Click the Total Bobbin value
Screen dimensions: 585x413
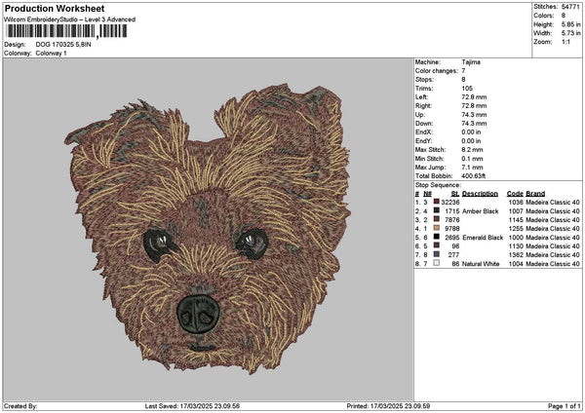(x=474, y=175)
